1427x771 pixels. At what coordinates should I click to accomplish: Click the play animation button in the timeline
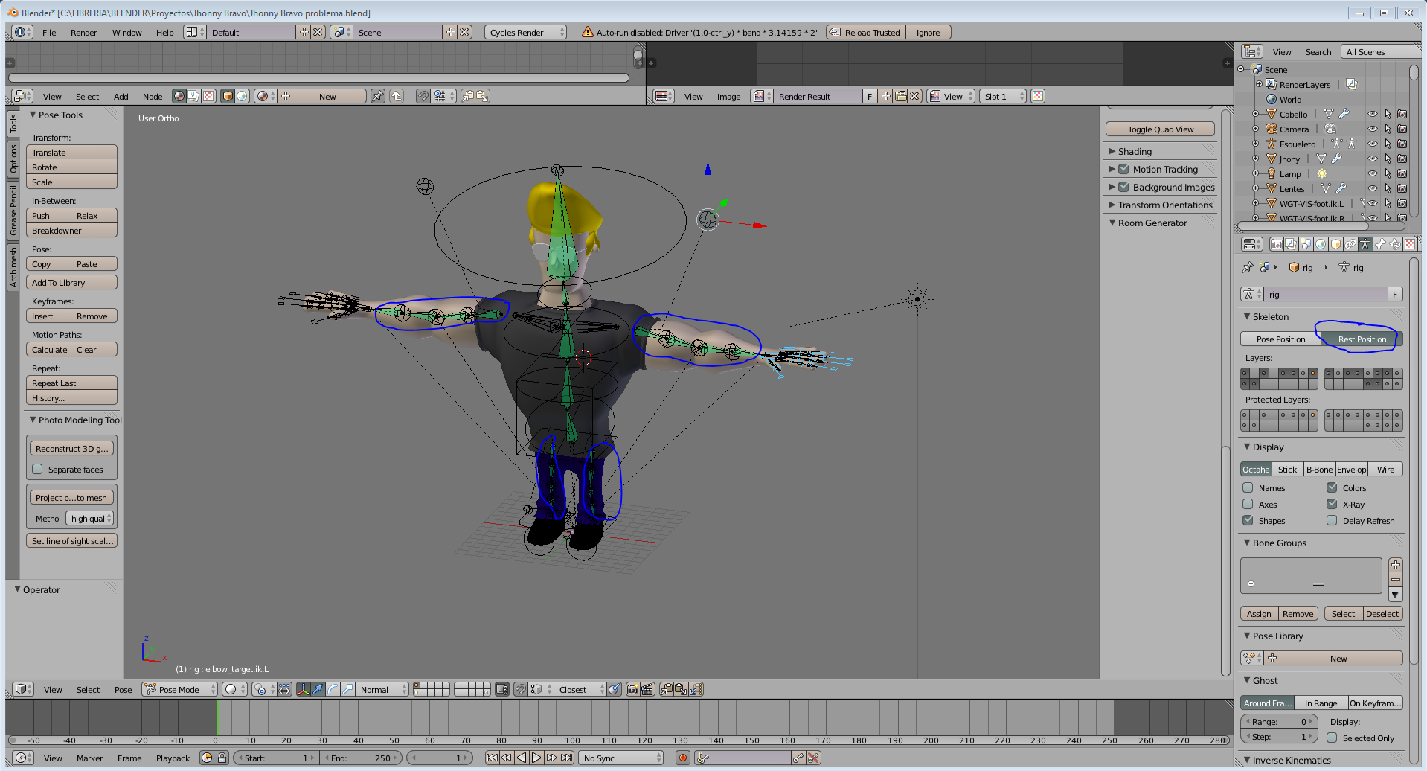pos(536,758)
